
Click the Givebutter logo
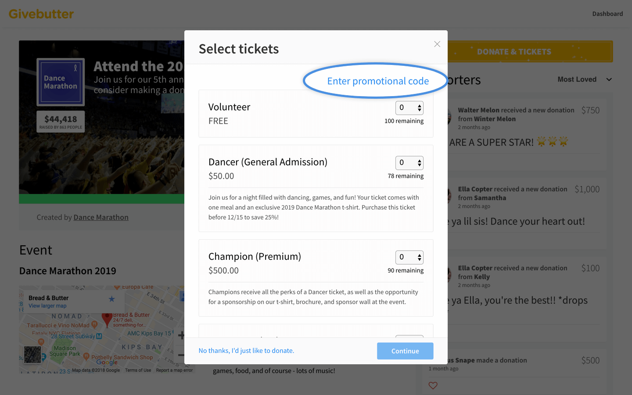pos(41,14)
